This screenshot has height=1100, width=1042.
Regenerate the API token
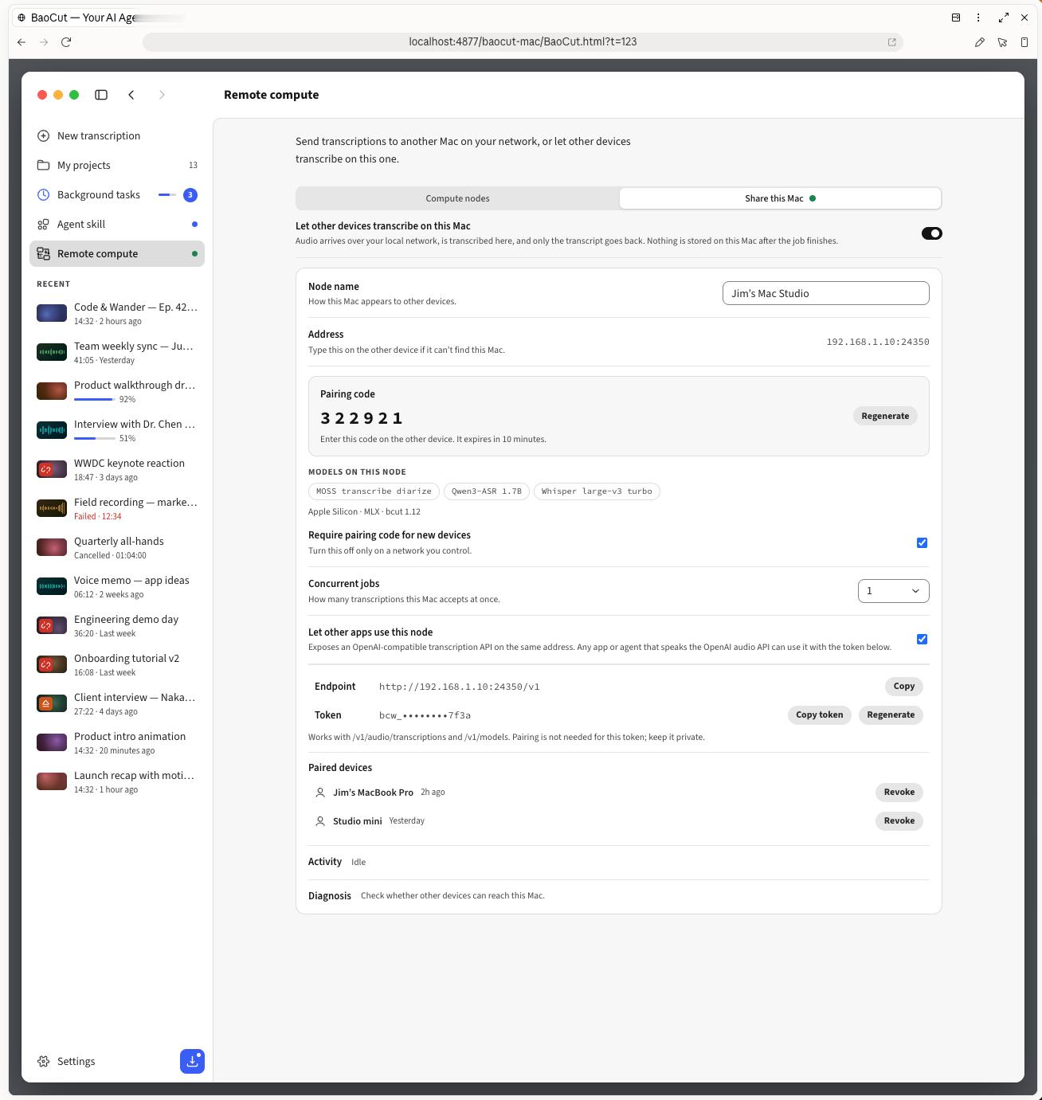(891, 714)
